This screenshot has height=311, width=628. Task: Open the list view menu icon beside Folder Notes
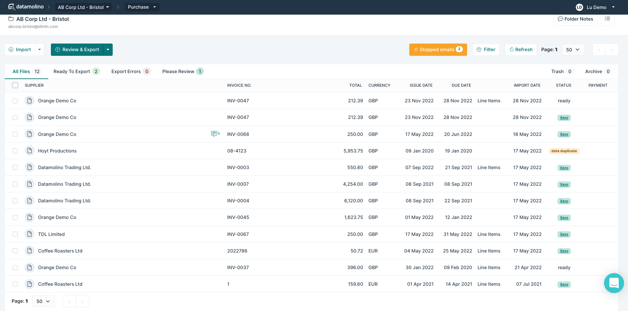(x=607, y=19)
